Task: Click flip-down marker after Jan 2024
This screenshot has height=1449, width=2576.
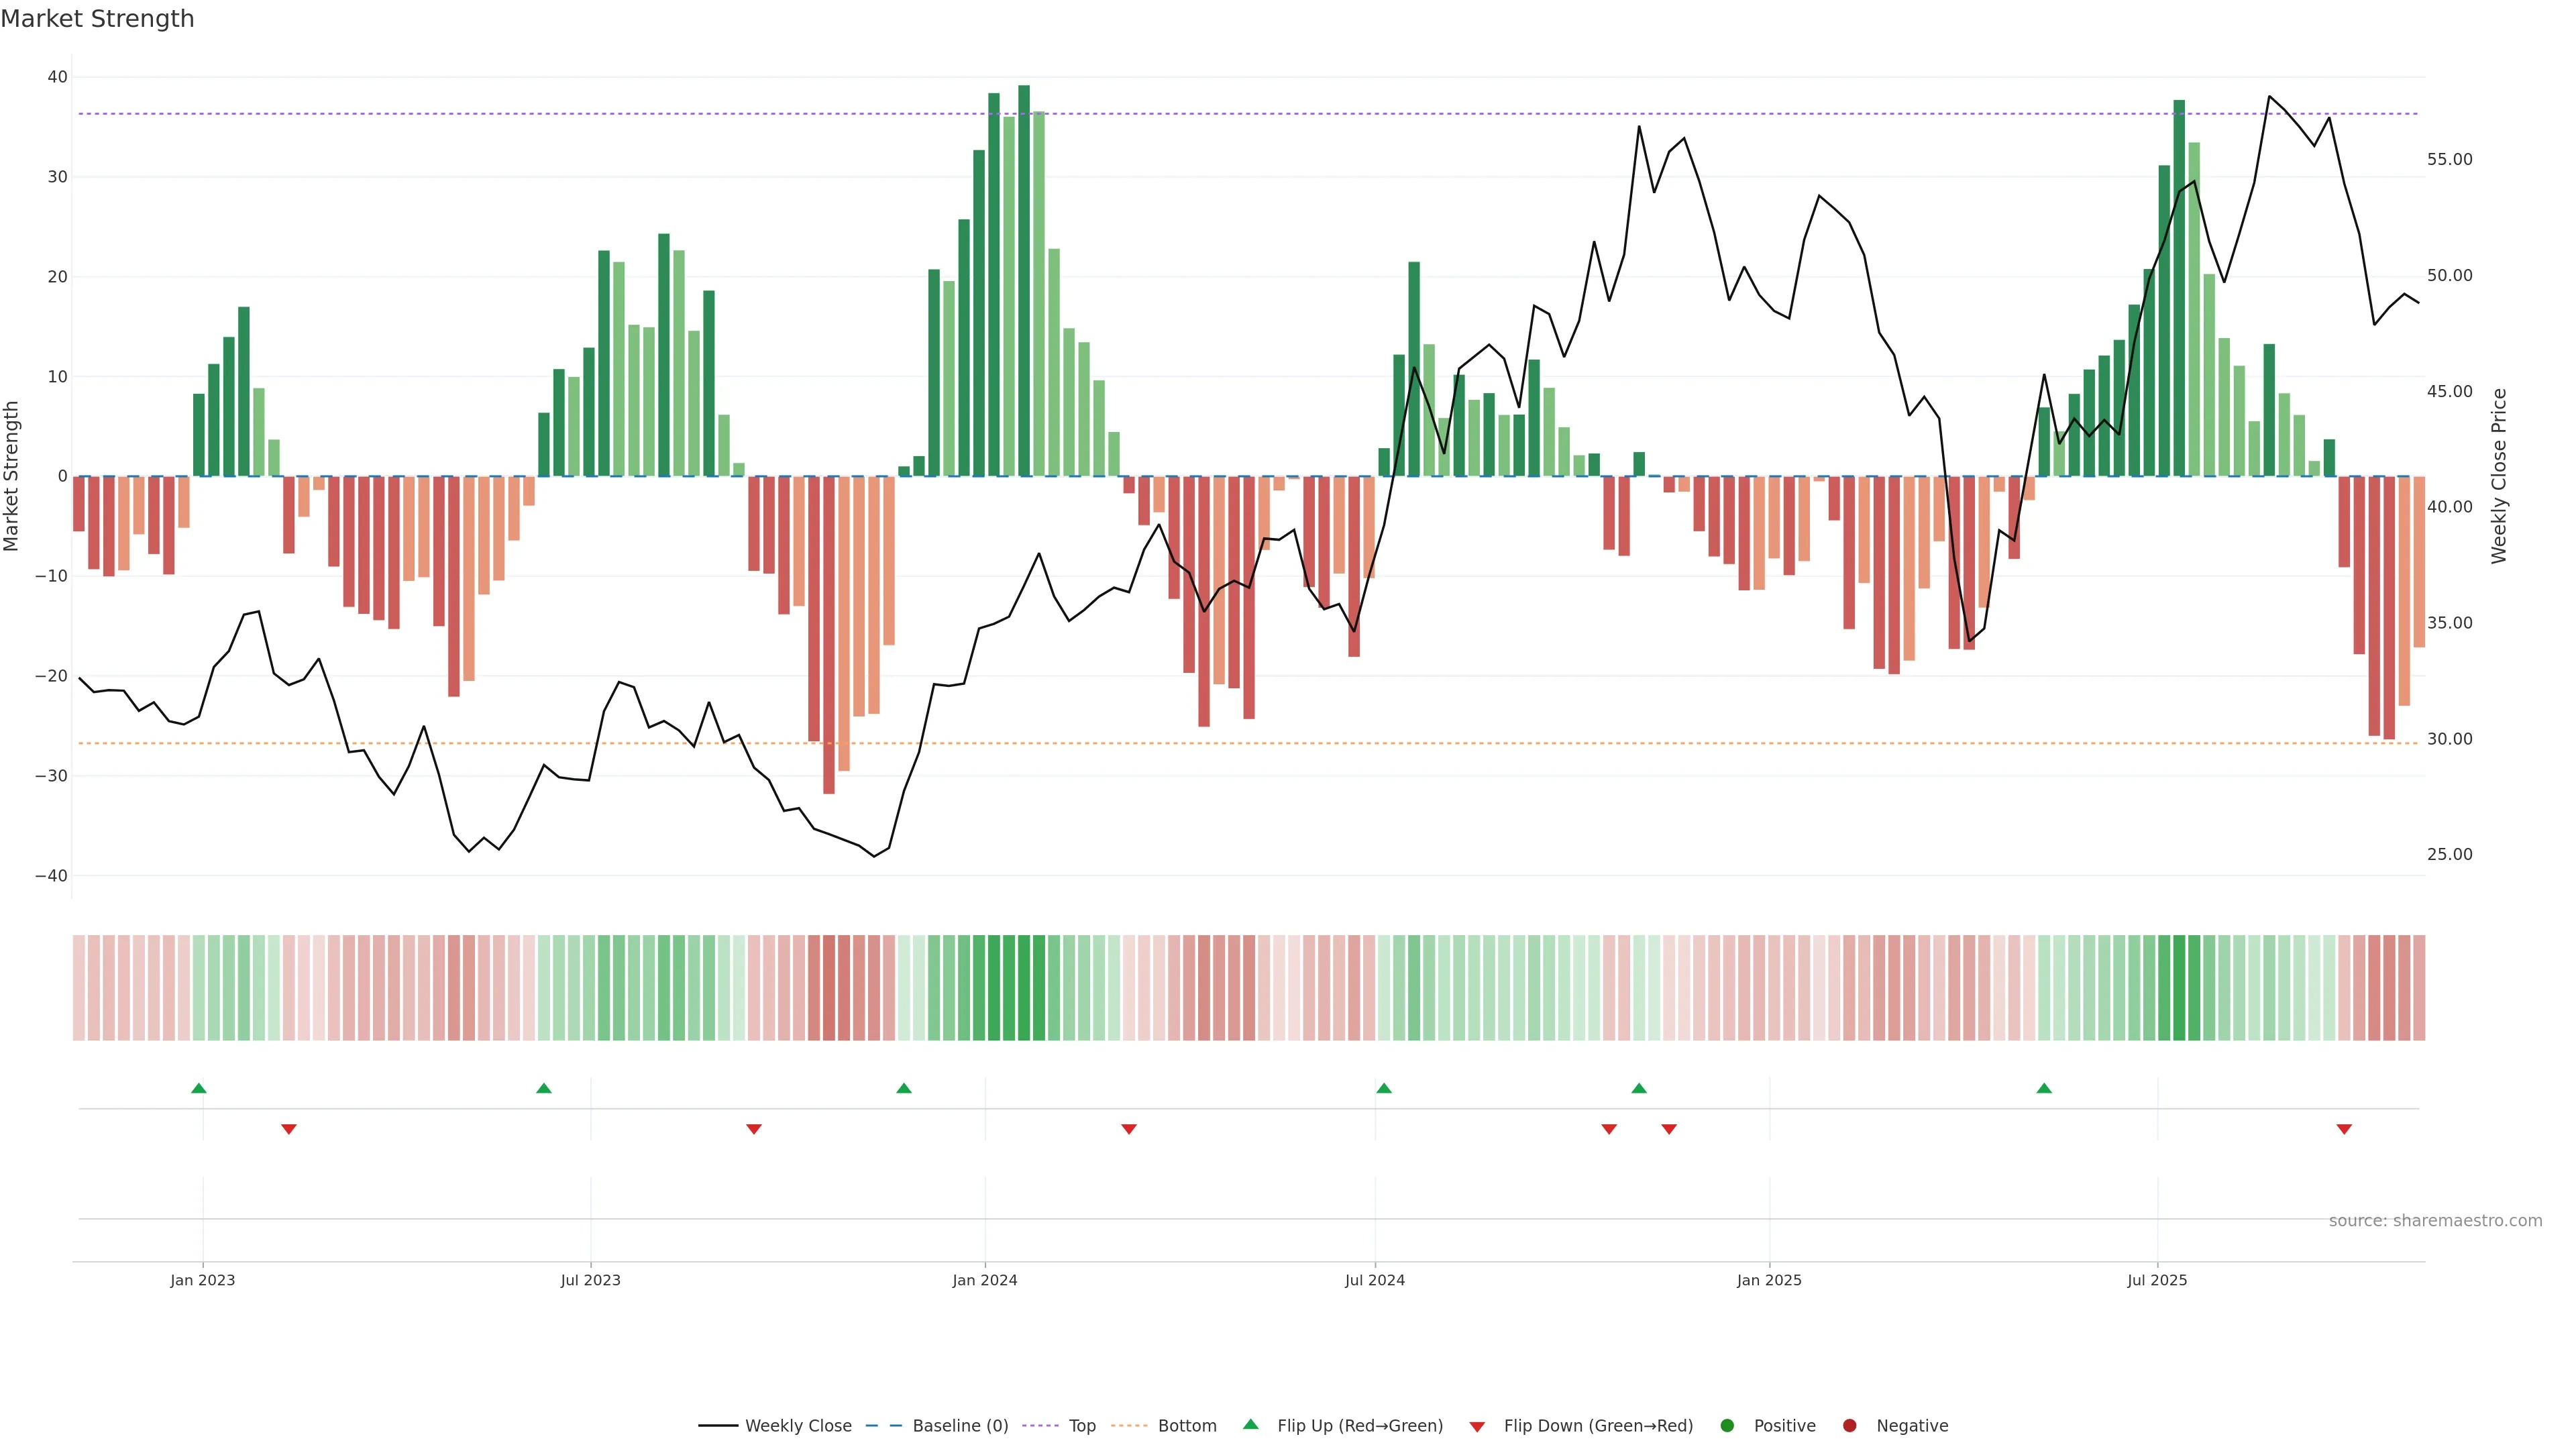Action: 1129,1129
